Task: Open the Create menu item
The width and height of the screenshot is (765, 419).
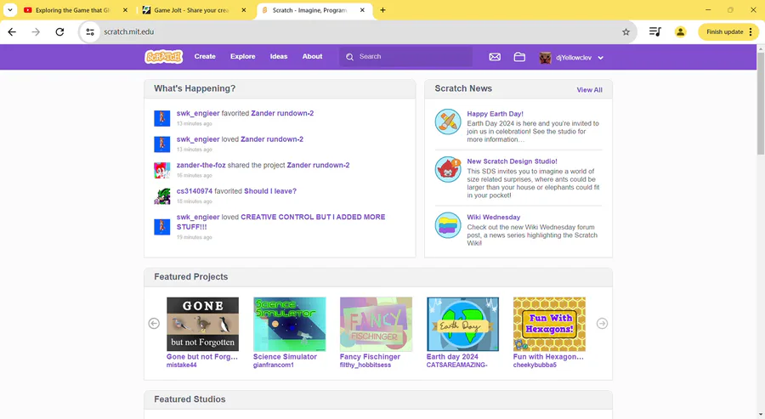Action: click(205, 57)
